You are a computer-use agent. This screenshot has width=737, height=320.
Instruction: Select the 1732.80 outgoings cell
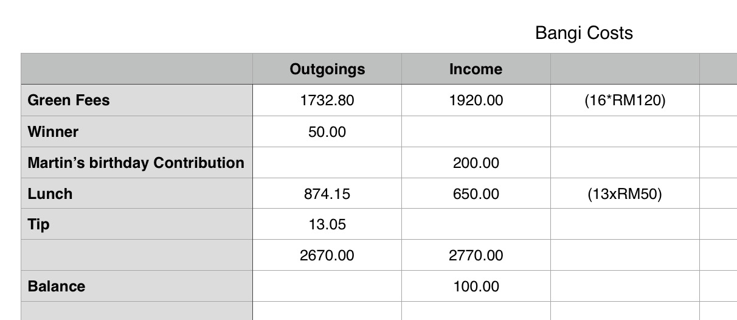tap(327, 100)
